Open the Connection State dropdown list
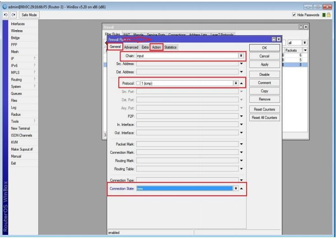Image resolution: width=336 pixels, height=238 pixels. [236, 188]
